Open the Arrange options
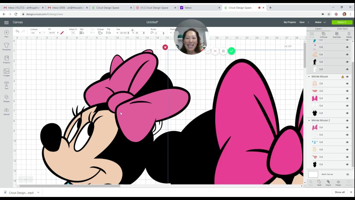Screen dimensions: 355x200 [100, 33]
